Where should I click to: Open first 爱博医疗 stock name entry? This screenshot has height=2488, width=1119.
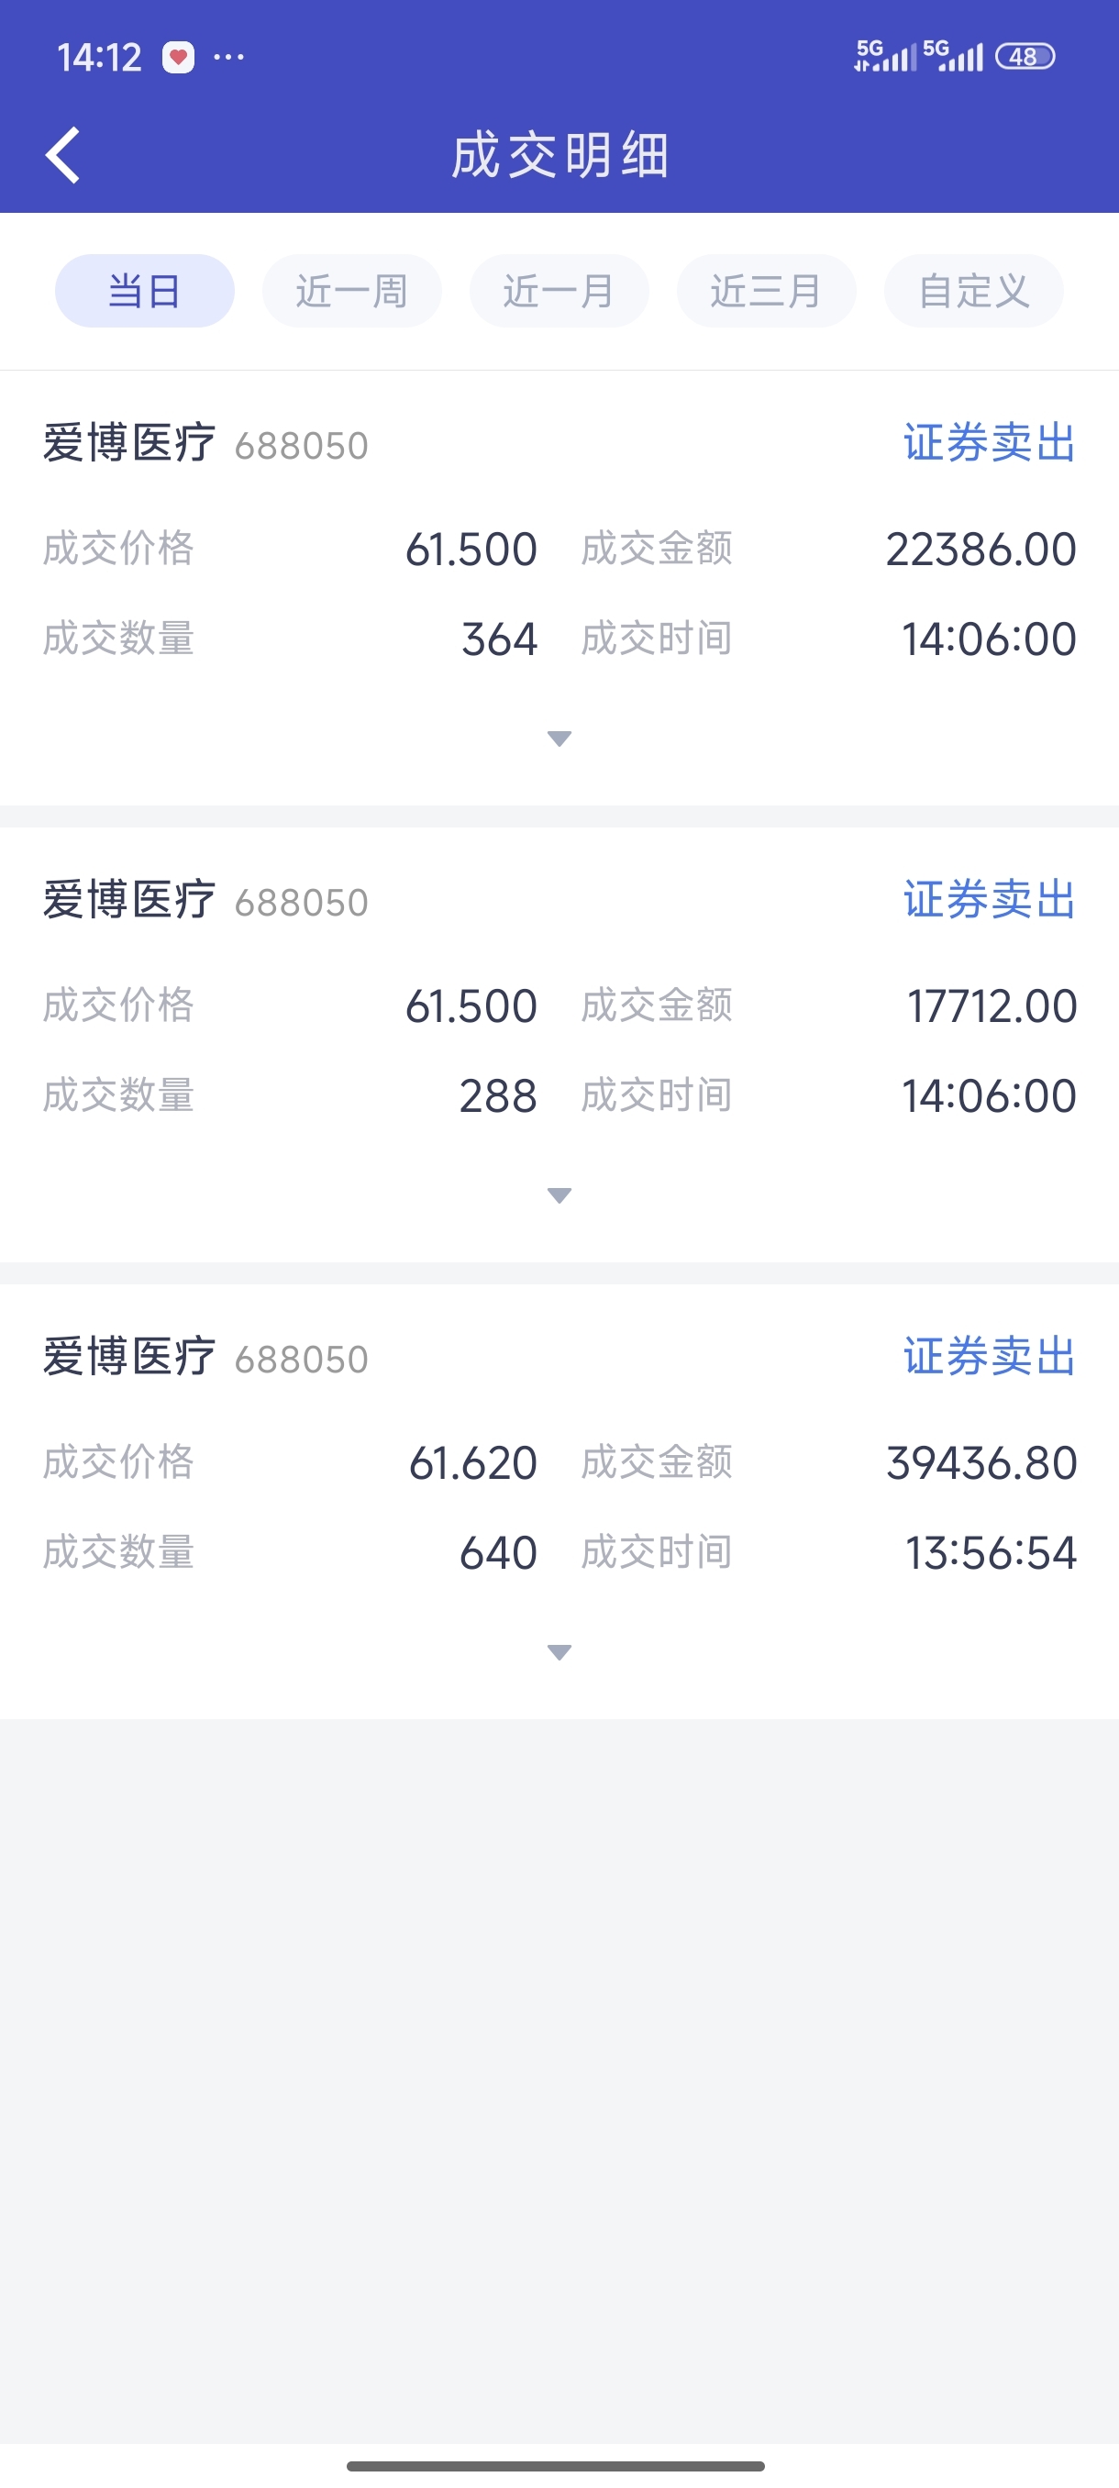point(129,443)
